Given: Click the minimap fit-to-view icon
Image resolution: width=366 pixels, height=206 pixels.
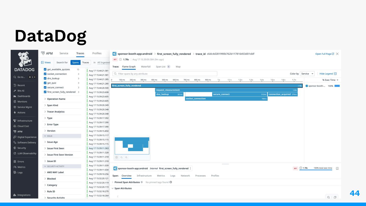Looking at the screenshot, I should pyautogui.click(x=117, y=157).
